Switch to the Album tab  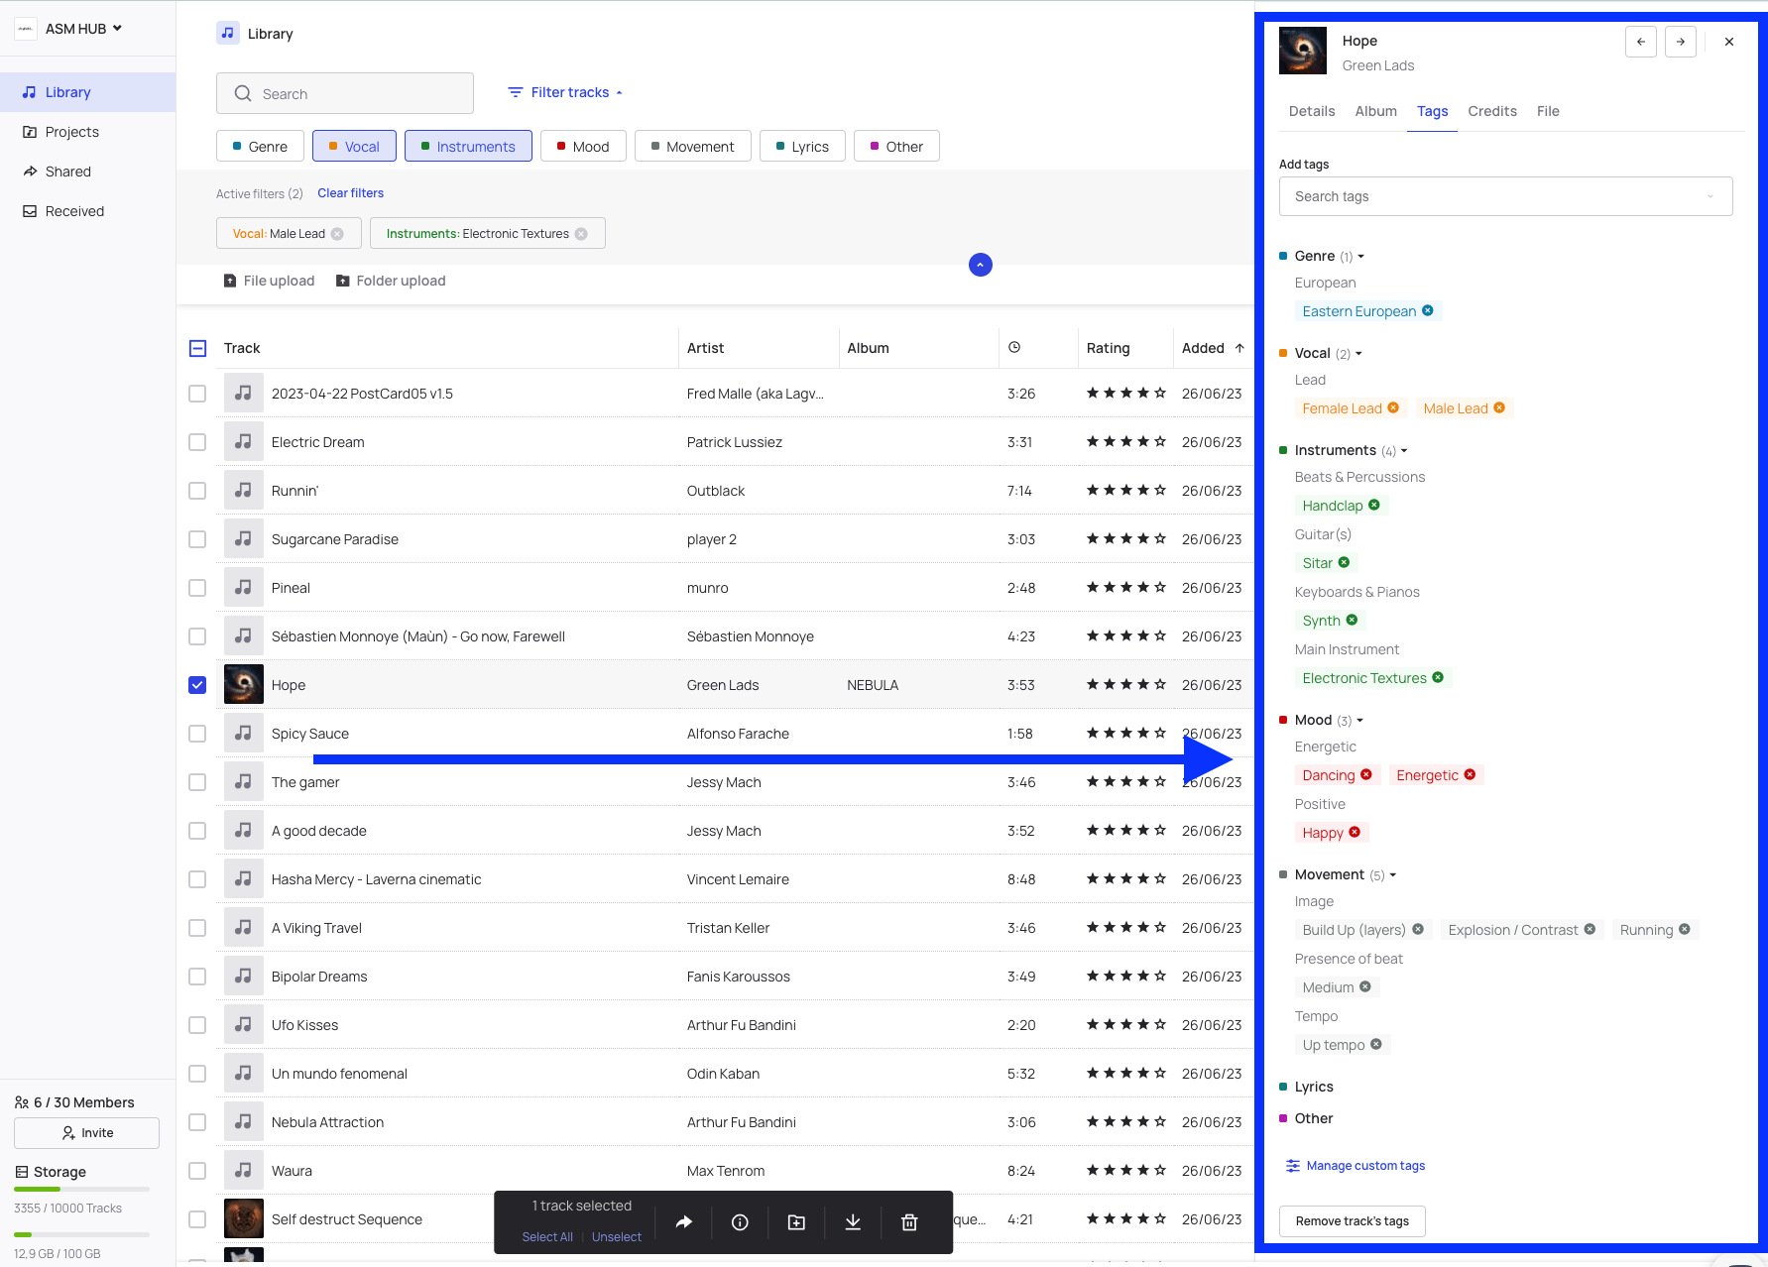1376,111
